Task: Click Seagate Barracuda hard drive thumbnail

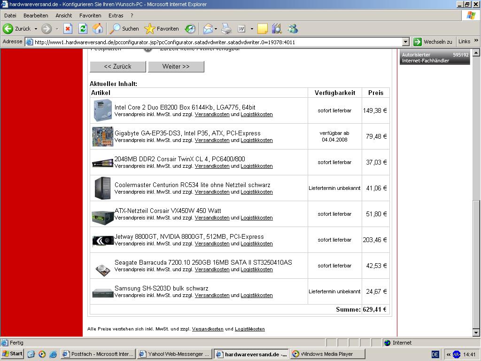Action: tap(103, 269)
